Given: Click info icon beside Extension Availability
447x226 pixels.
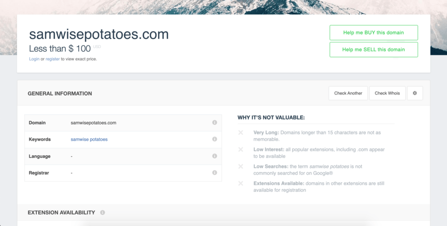Looking at the screenshot, I should 102,213.
